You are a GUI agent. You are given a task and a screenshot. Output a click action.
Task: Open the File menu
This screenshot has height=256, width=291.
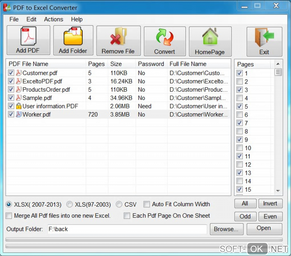pos(14,19)
